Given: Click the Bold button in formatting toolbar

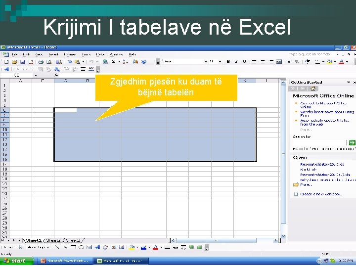Looking at the screenshot, I should [228, 61].
